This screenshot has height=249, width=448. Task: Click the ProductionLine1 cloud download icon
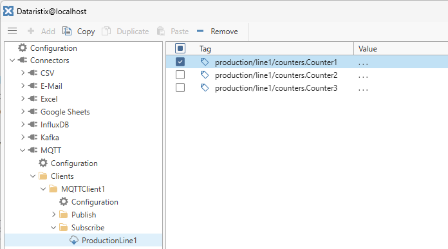coord(74,240)
